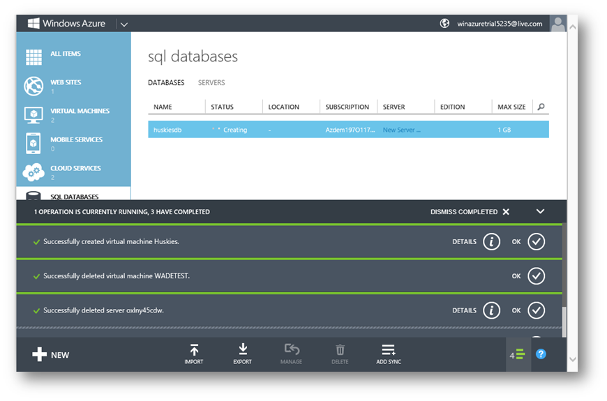Viewport: 607px width, 401px height.
Task: Open account winazuretrial5235@live.com
Action: click(x=500, y=24)
